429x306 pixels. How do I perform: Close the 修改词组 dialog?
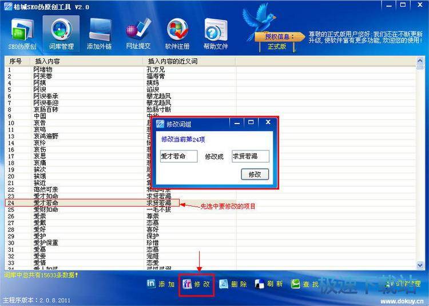click(x=268, y=122)
